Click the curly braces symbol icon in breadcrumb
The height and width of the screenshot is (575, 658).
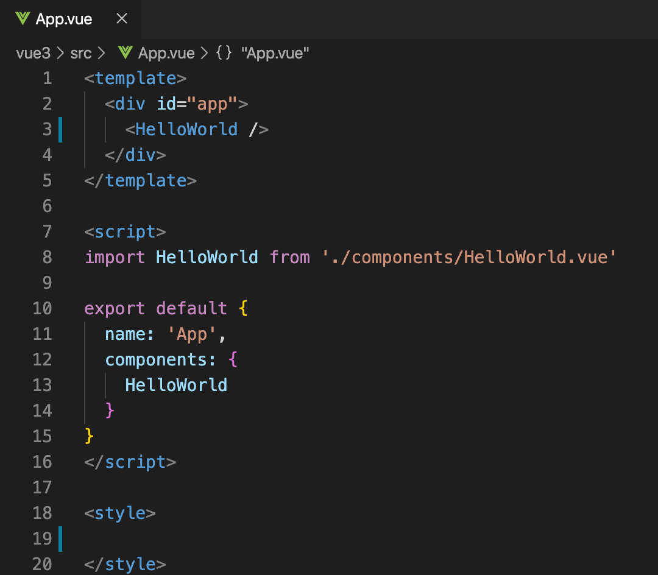pyautogui.click(x=224, y=53)
